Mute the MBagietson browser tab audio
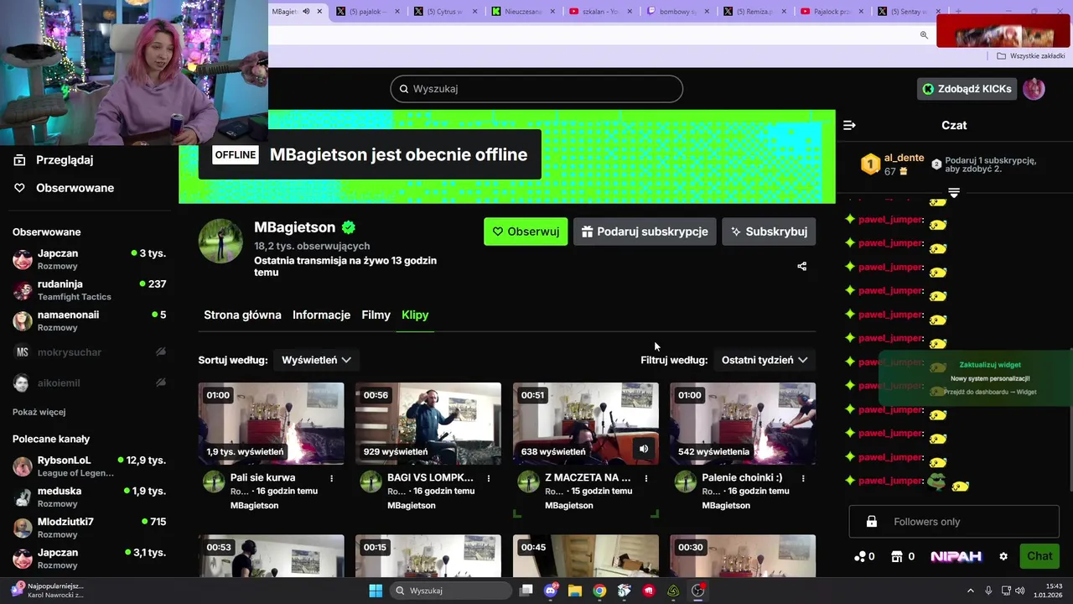Image resolution: width=1073 pixels, height=604 pixels. pyautogui.click(x=306, y=12)
